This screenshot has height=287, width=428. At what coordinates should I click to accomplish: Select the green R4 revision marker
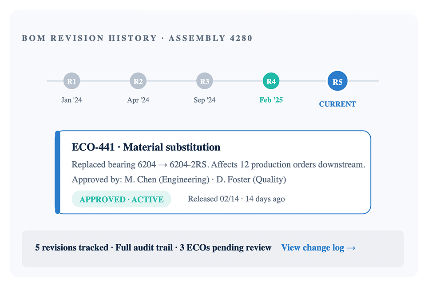271,81
